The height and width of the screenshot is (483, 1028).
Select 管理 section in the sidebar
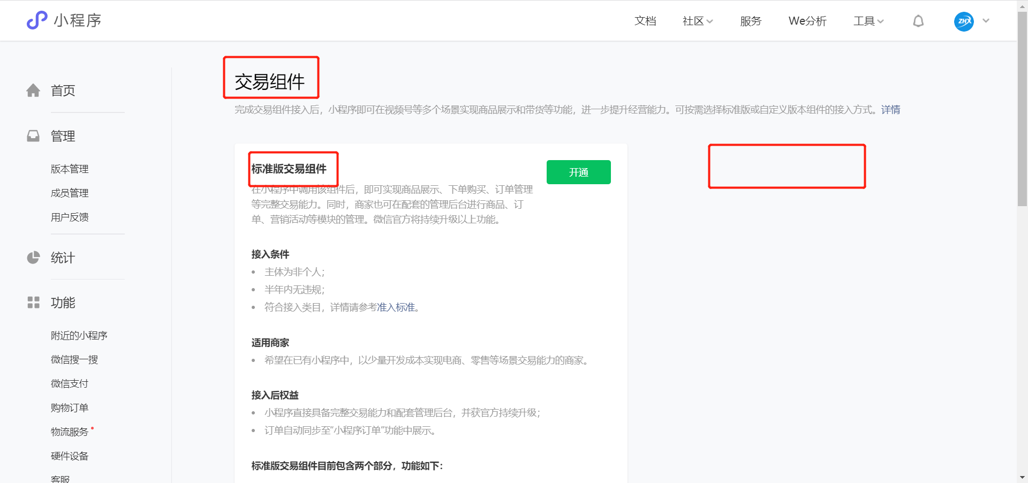tap(63, 136)
